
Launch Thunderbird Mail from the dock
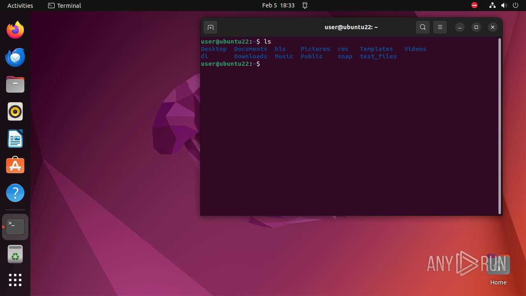coord(15,57)
